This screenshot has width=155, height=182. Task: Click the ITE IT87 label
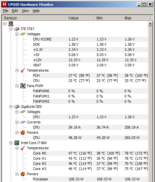[x=27, y=29]
